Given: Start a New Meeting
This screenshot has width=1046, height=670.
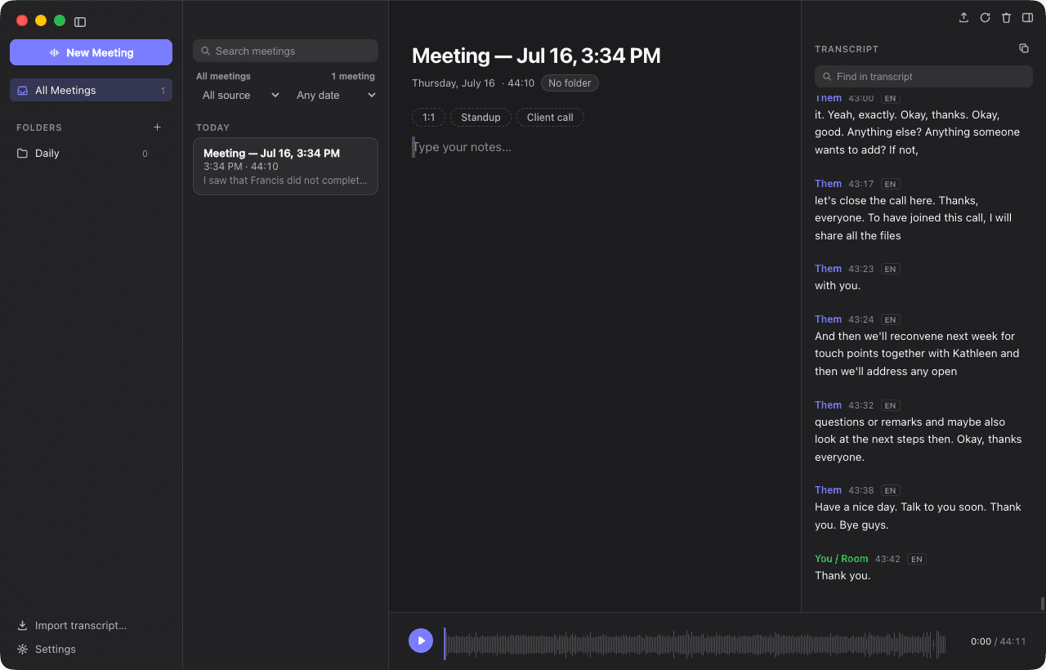Looking at the screenshot, I should (91, 52).
